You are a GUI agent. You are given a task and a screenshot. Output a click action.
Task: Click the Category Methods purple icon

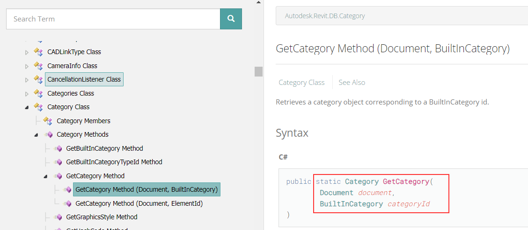pyautogui.click(x=49, y=135)
